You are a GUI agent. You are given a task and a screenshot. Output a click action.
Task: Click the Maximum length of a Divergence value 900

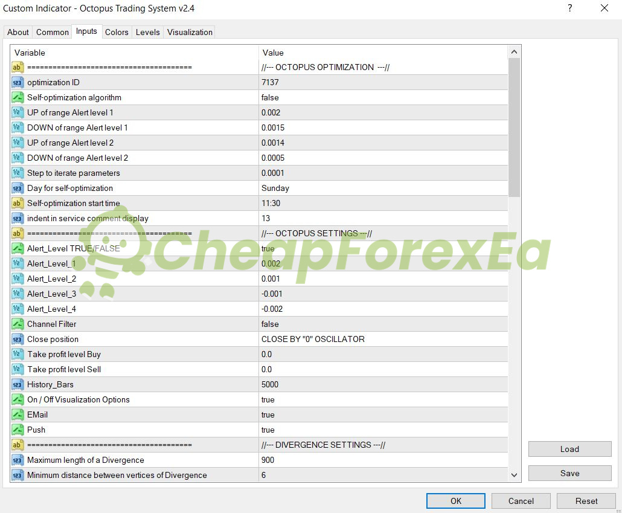click(383, 460)
